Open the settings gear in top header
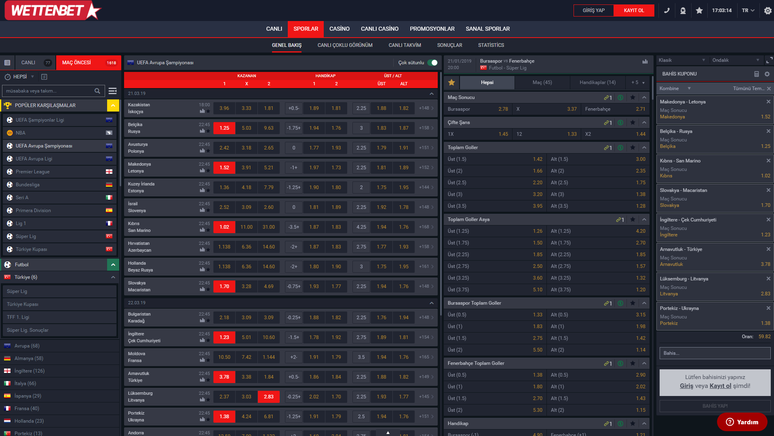 (768, 11)
